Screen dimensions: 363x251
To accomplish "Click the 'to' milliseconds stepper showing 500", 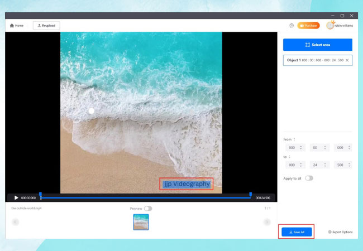I will click(343, 165).
